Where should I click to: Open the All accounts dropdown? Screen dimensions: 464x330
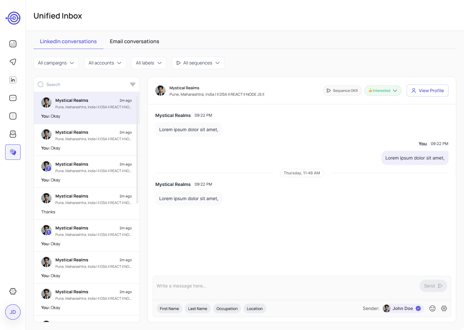coord(105,63)
